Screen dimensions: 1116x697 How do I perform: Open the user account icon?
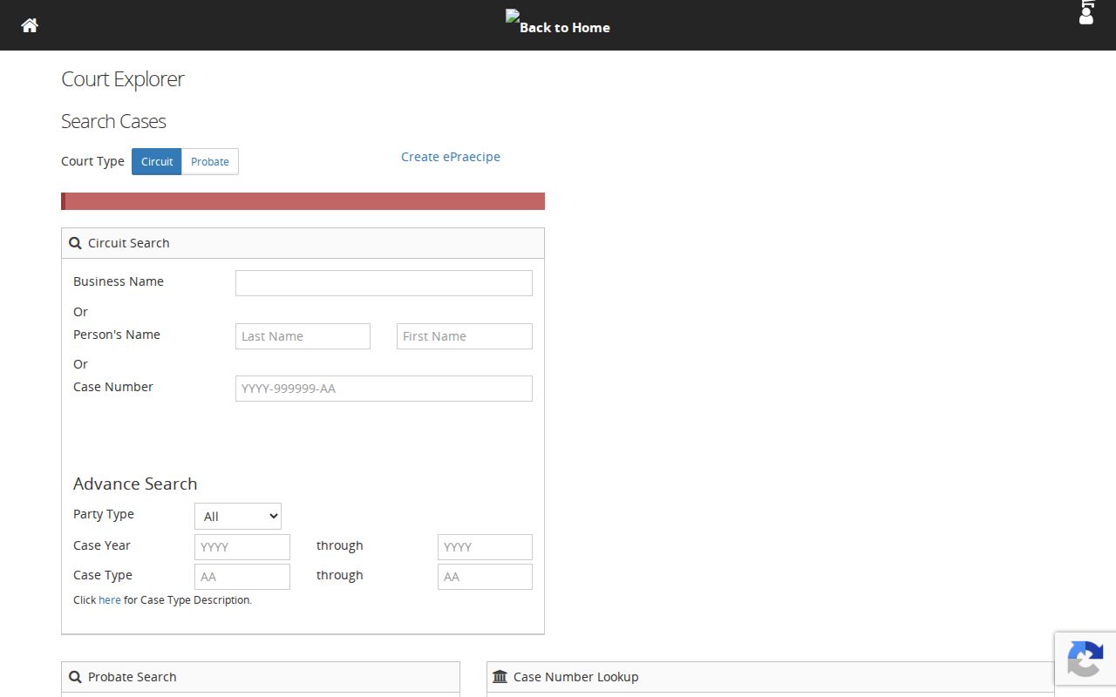click(1086, 12)
